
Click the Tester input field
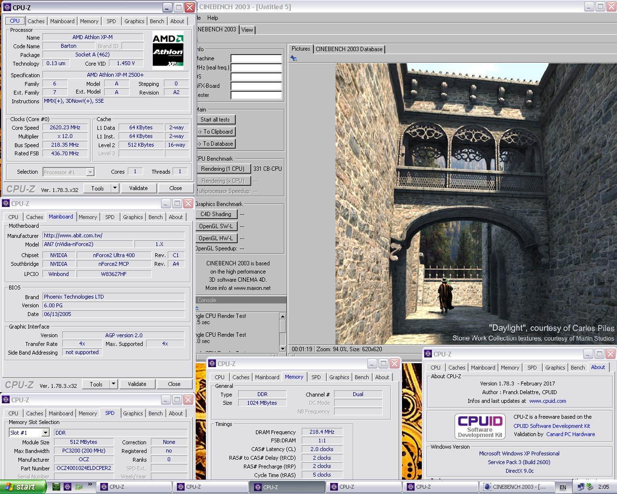[256, 96]
